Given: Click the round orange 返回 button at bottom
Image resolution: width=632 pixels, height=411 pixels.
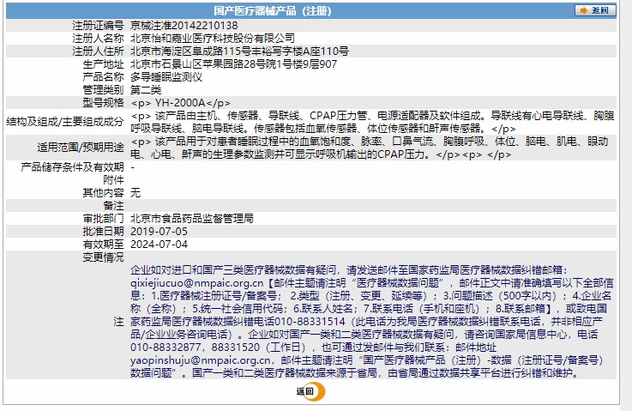Looking at the screenshot, I should [310, 391].
